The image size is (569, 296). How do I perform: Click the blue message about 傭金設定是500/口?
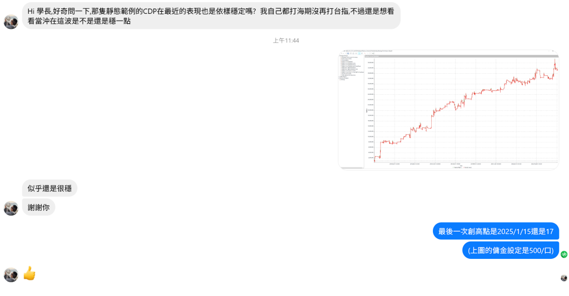(511, 250)
